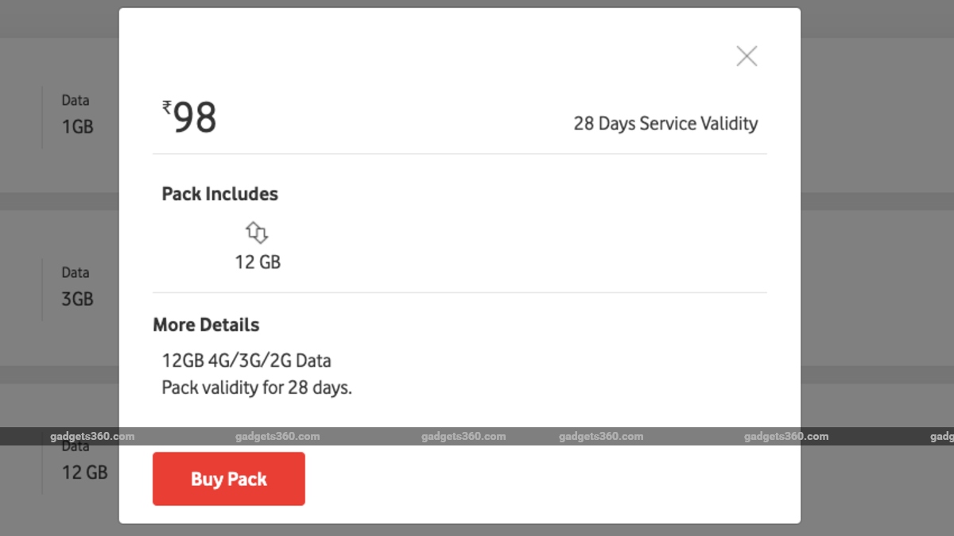Click the More Details heading

pyautogui.click(x=206, y=325)
